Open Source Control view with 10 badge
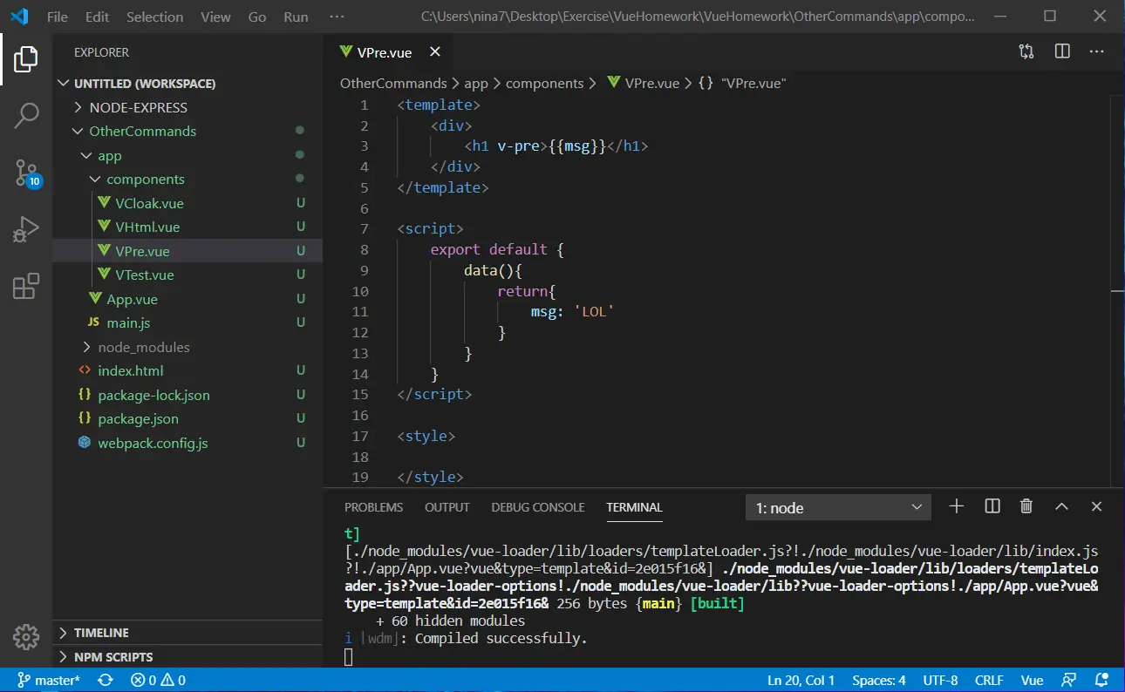 click(26, 173)
